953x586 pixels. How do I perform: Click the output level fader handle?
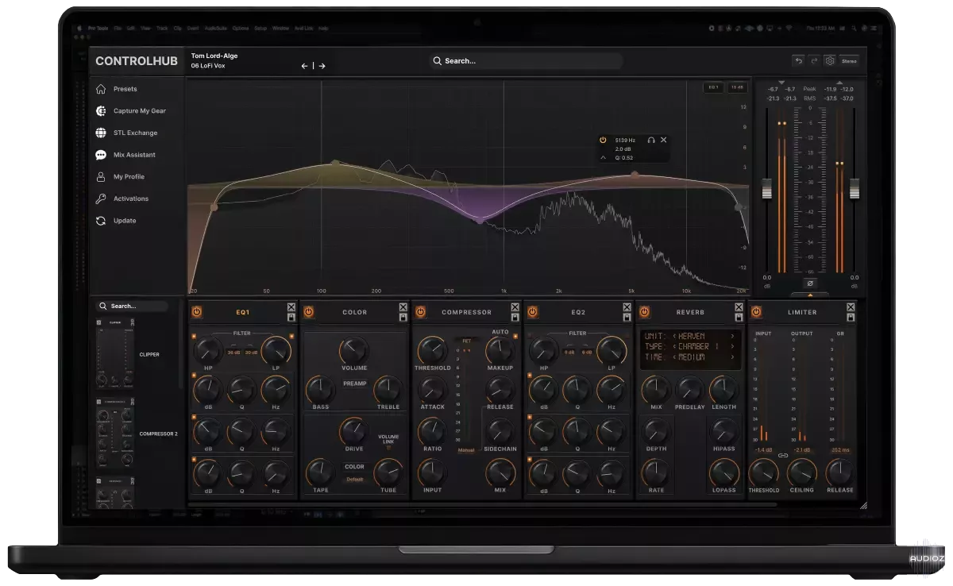point(855,189)
